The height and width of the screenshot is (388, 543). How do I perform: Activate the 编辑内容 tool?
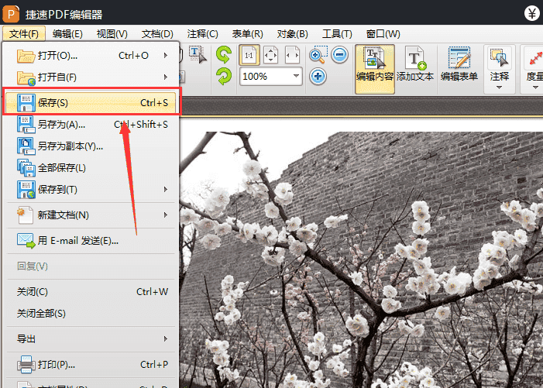pos(375,69)
